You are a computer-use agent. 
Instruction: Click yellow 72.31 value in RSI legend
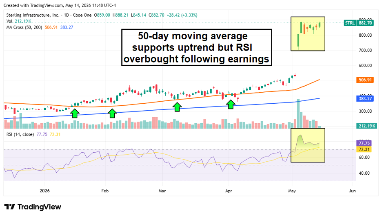55,134
